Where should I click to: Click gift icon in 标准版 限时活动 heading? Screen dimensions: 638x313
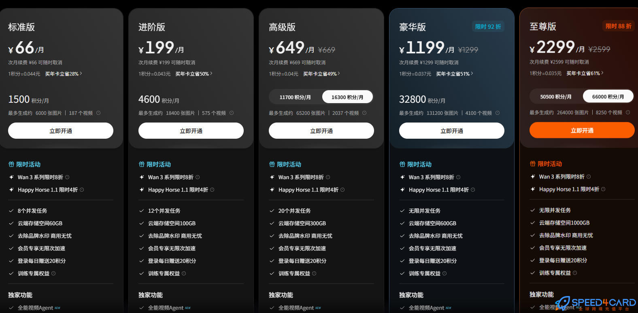click(11, 165)
